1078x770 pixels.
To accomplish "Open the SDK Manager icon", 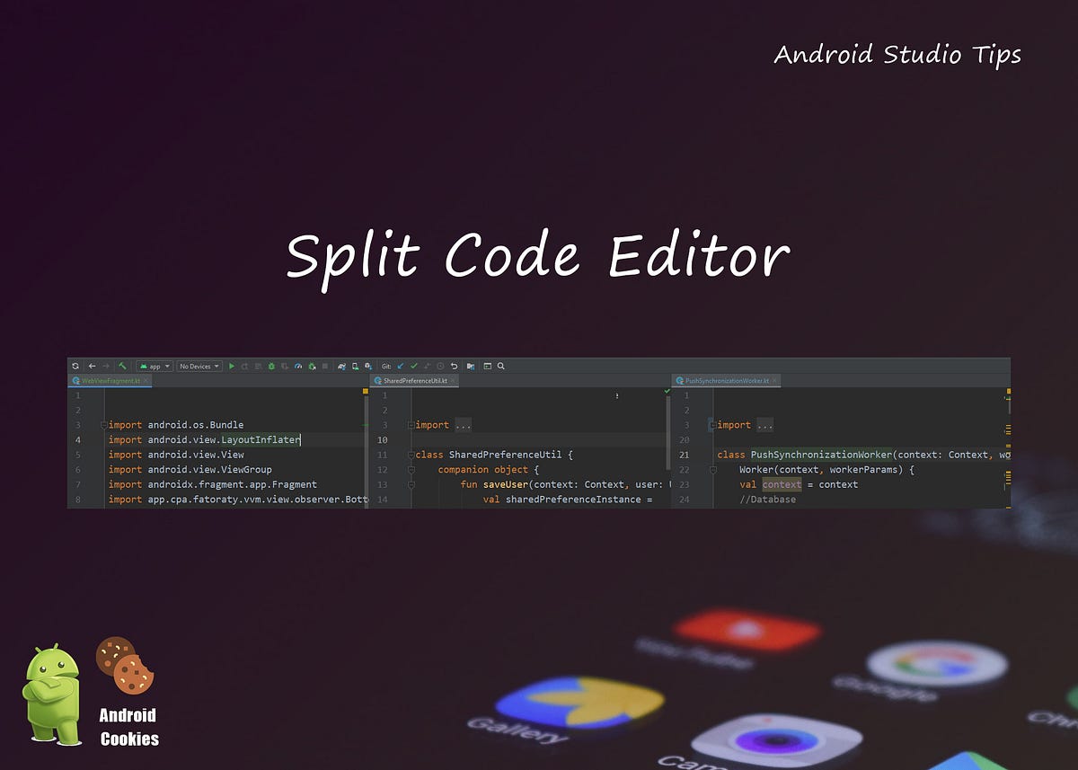I will pyautogui.click(x=367, y=366).
